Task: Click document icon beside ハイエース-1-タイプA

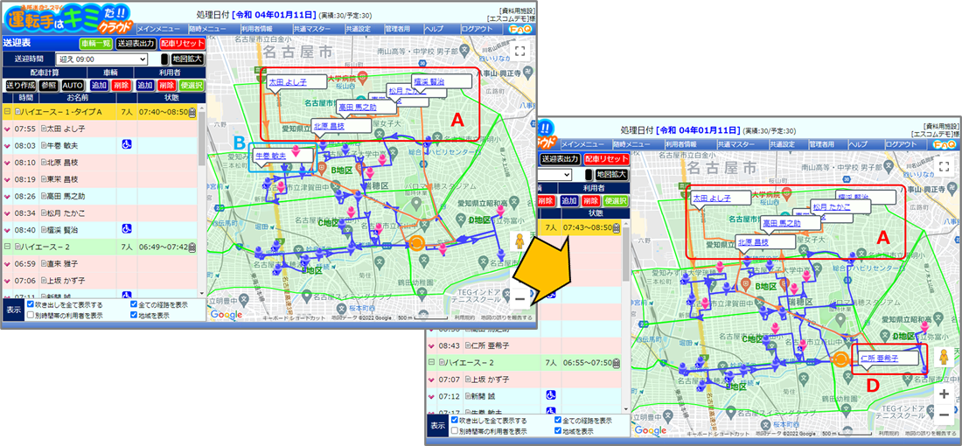Action: pyautogui.click(x=17, y=112)
